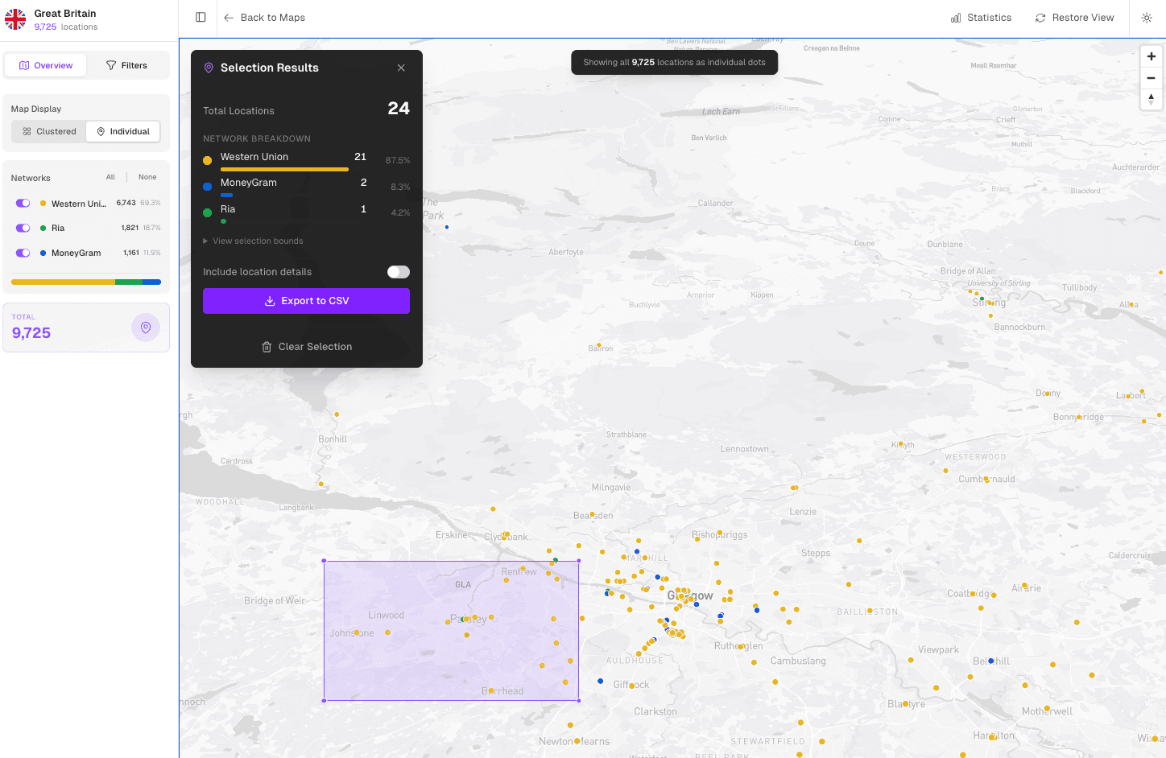Enable Include location details switch
The image size is (1166, 758).
click(x=398, y=272)
